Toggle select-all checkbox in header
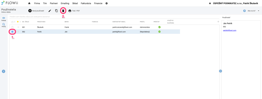 coord(12,22)
